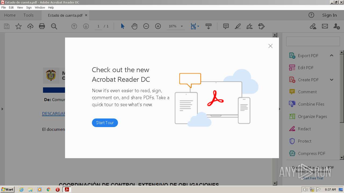This screenshot has width=344, height=193.
Task: Expand the left navigation pane arrow
Action: pyautogui.click(x=2, y=109)
